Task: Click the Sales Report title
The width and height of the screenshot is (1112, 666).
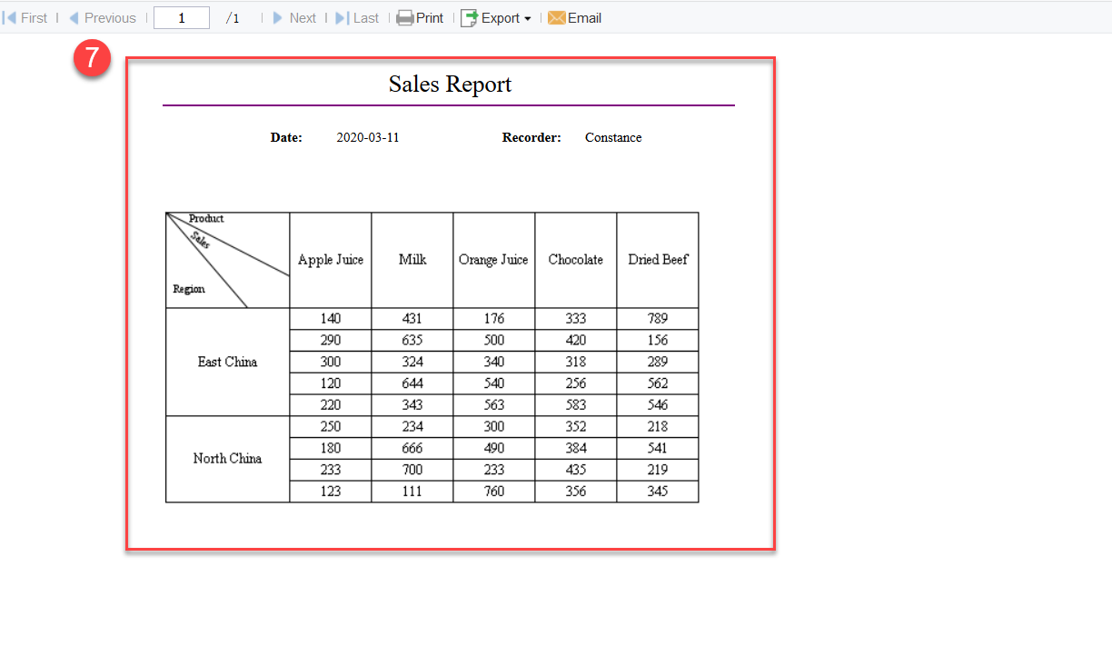Action: point(449,84)
